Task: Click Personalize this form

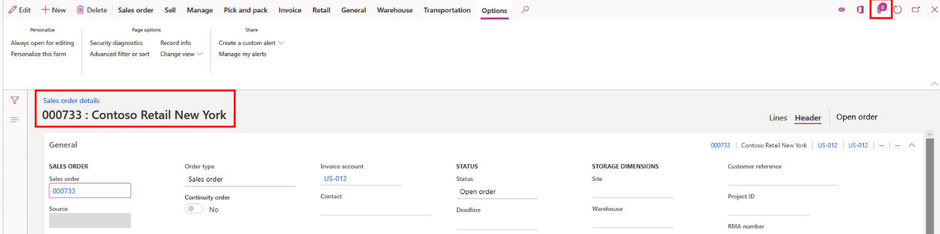Action: 38,54
